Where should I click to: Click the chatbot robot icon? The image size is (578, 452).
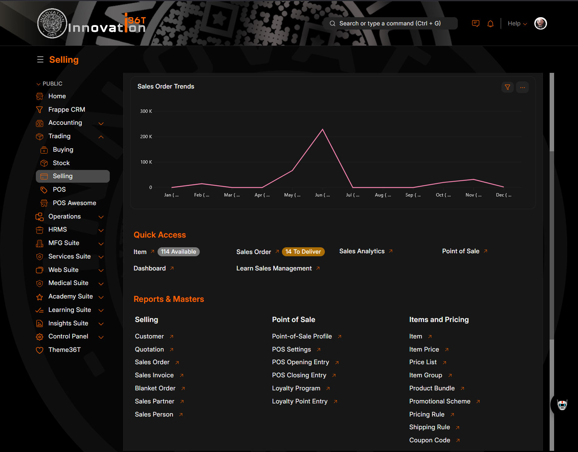point(562,405)
